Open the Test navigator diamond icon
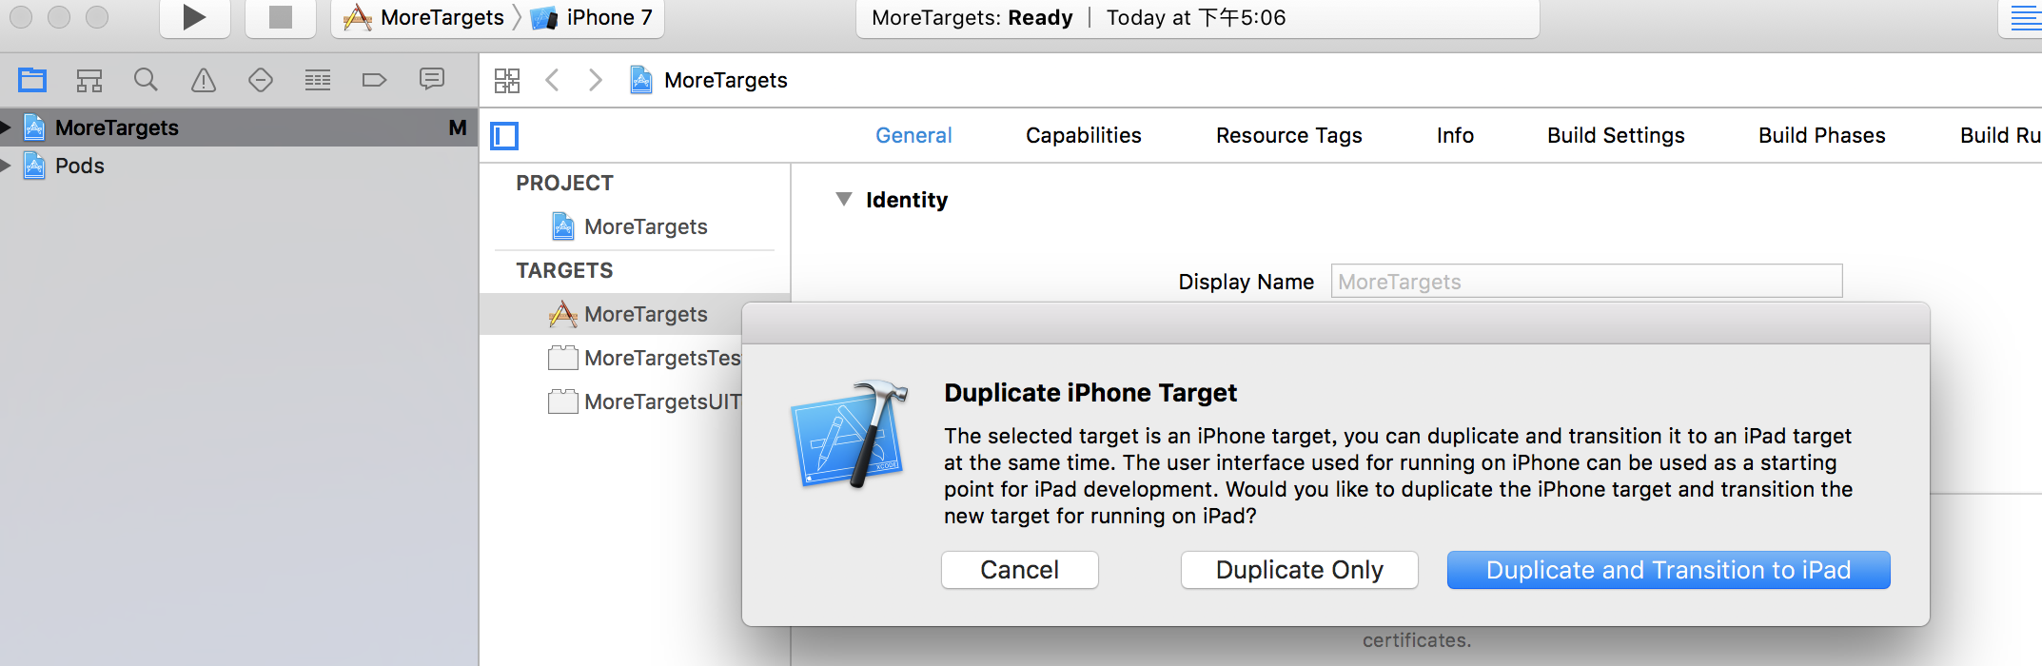Viewport: 2042px width, 666px height. tap(261, 80)
